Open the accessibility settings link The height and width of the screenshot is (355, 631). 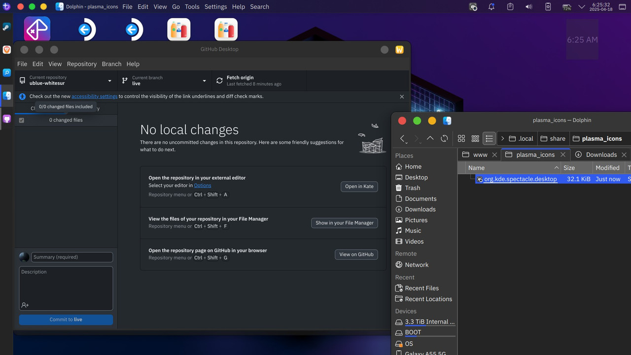(x=94, y=97)
